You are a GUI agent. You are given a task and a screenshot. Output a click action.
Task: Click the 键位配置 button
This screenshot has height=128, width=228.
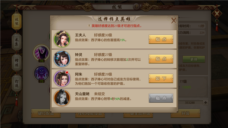pos(46,113)
